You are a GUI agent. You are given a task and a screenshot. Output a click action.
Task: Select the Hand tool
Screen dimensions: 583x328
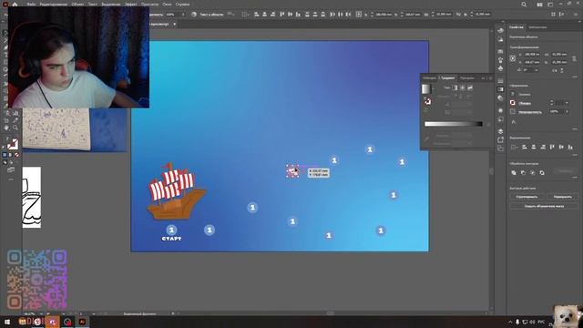[x=6, y=128]
